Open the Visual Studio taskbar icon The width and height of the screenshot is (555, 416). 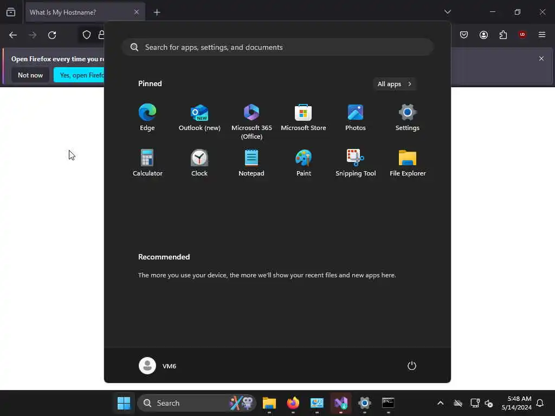tap(341, 403)
